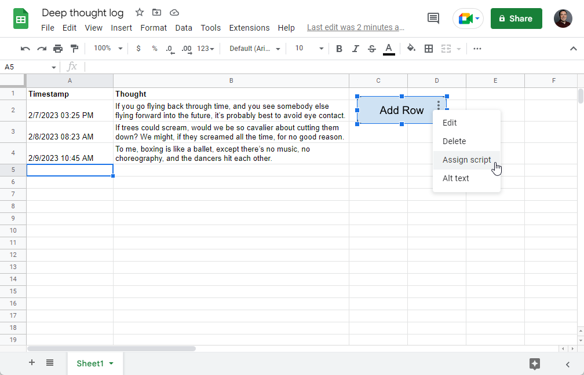Open the comment history icon
The image size is (584, 375).
click(433, 18)
